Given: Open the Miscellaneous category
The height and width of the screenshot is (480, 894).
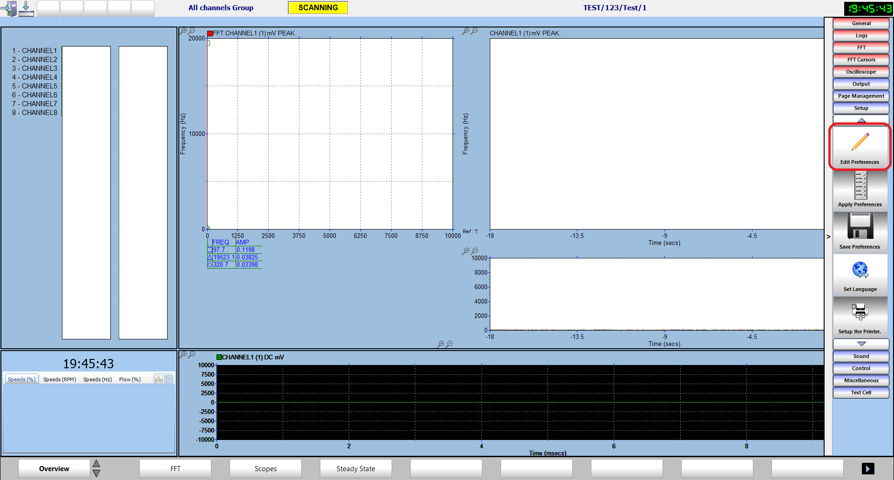Looking at the screenshot, I should 861,380.
